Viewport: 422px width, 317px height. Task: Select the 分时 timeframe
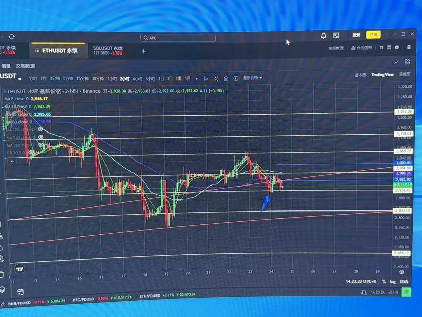pos(33,78)
